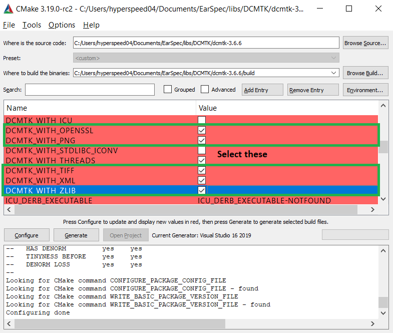Image resolution: width=393 pixels, height=333 pixels.
Task: Click the CMake logo icon in title bar
Action: click(x=9, y=9)
